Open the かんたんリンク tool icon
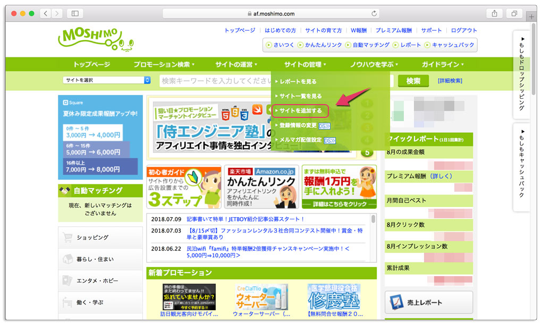The image size is (542, 325). coord(300,45)
